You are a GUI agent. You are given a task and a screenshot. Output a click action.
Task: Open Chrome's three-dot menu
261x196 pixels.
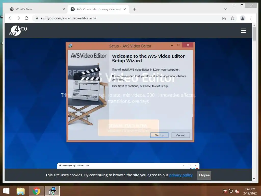pyautogui.click(x=251, y=18)
